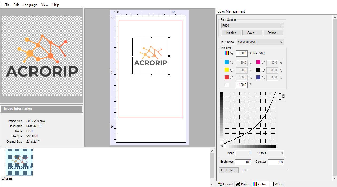Screen dimensions: 337x187
Task: Select all-channels ink limit radio button
Action: pos(232,53)
